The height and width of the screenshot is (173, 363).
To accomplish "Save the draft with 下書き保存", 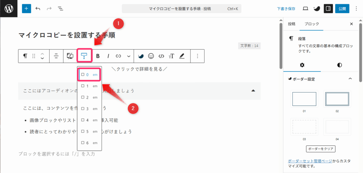I will click(286, 9).
